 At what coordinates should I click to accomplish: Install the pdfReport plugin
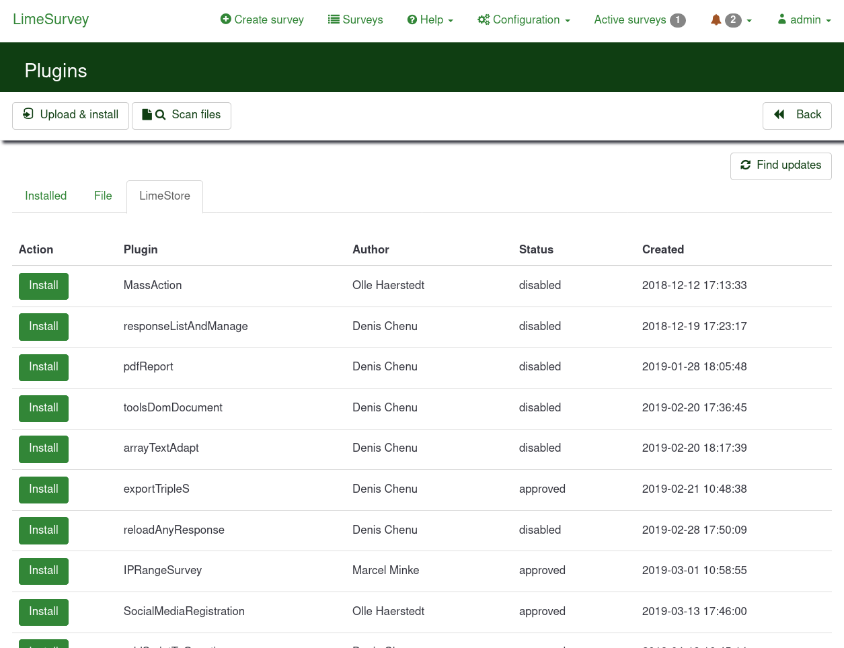pyautogui.click(x=44, y=367)
